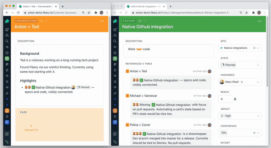Click Work code description field
This screenshot has width=271, height=148.
click(x=168, y=51)
